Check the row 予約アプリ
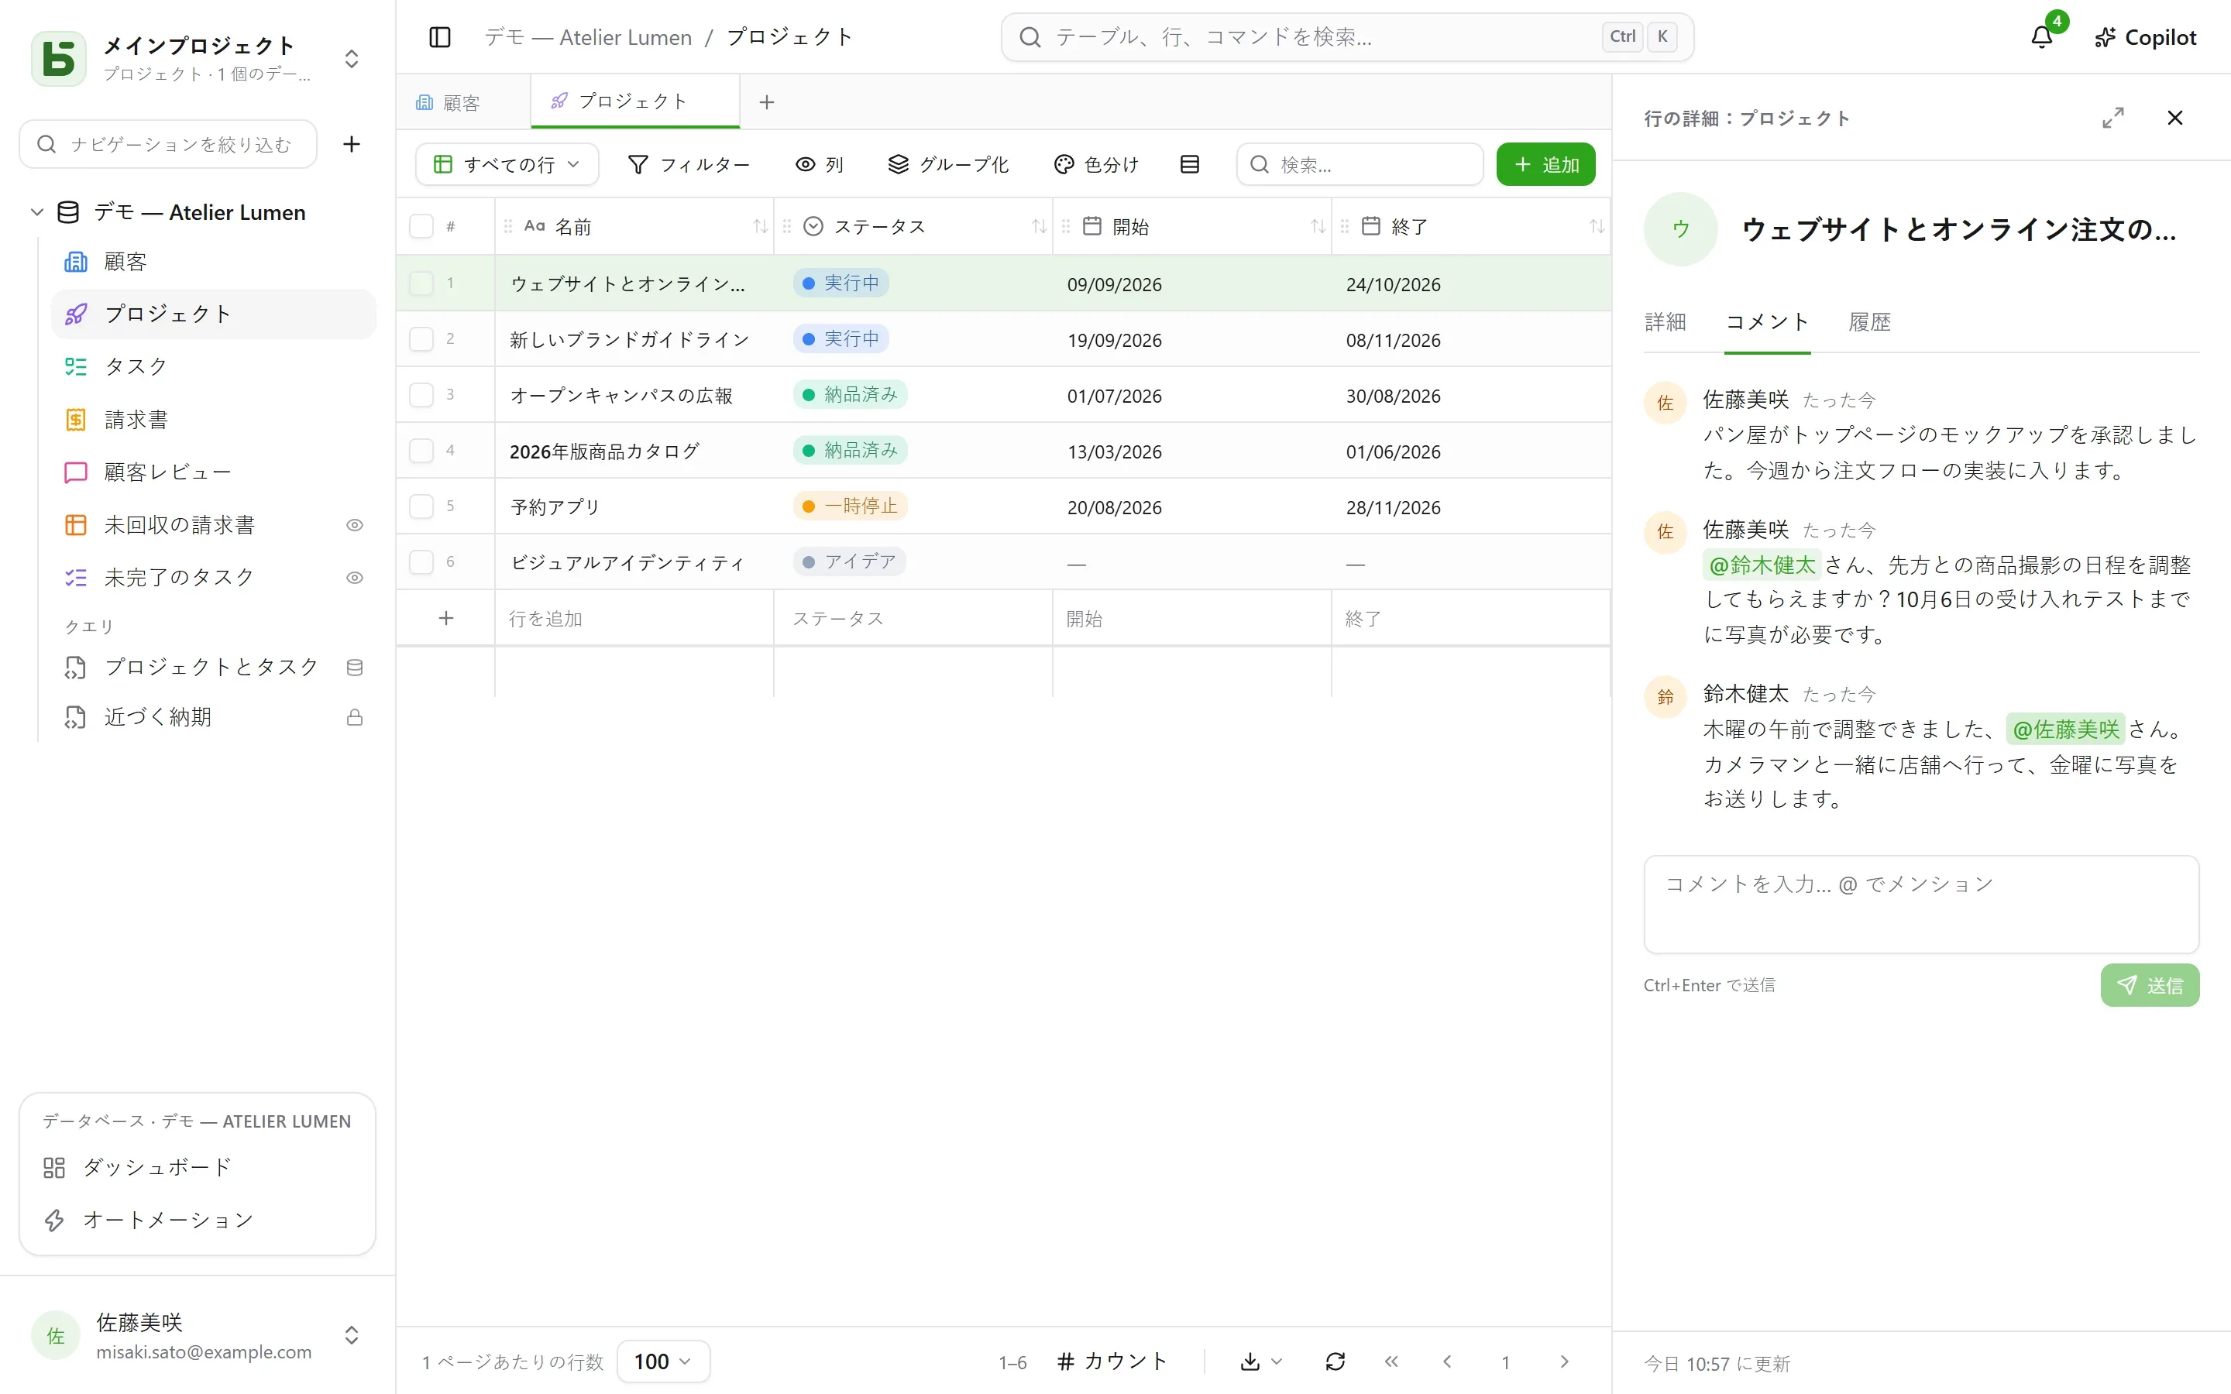The image size is (2231, 1394). (421, 506)
